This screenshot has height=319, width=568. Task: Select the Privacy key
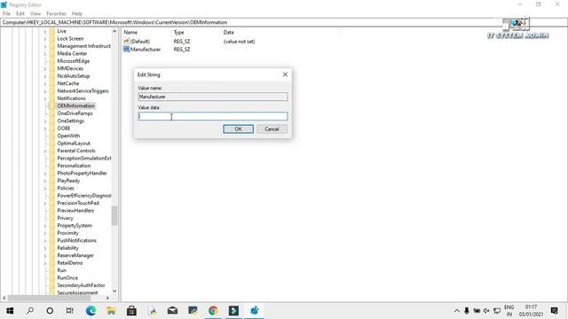(65, 218)
